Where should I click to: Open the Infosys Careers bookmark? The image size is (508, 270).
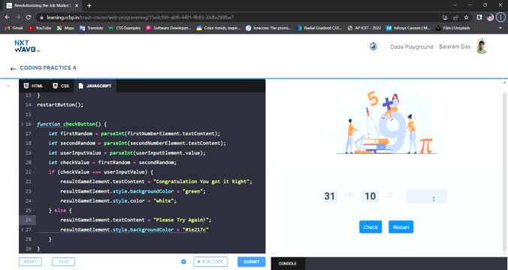pyautogui.click(x=408, y=28)
